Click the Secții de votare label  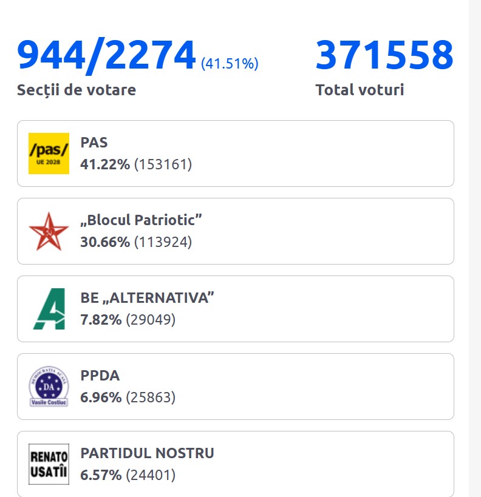(77, 90)
